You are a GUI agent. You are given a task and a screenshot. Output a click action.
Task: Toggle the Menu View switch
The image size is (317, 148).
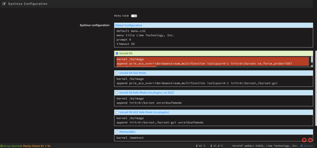pos(134,16)
